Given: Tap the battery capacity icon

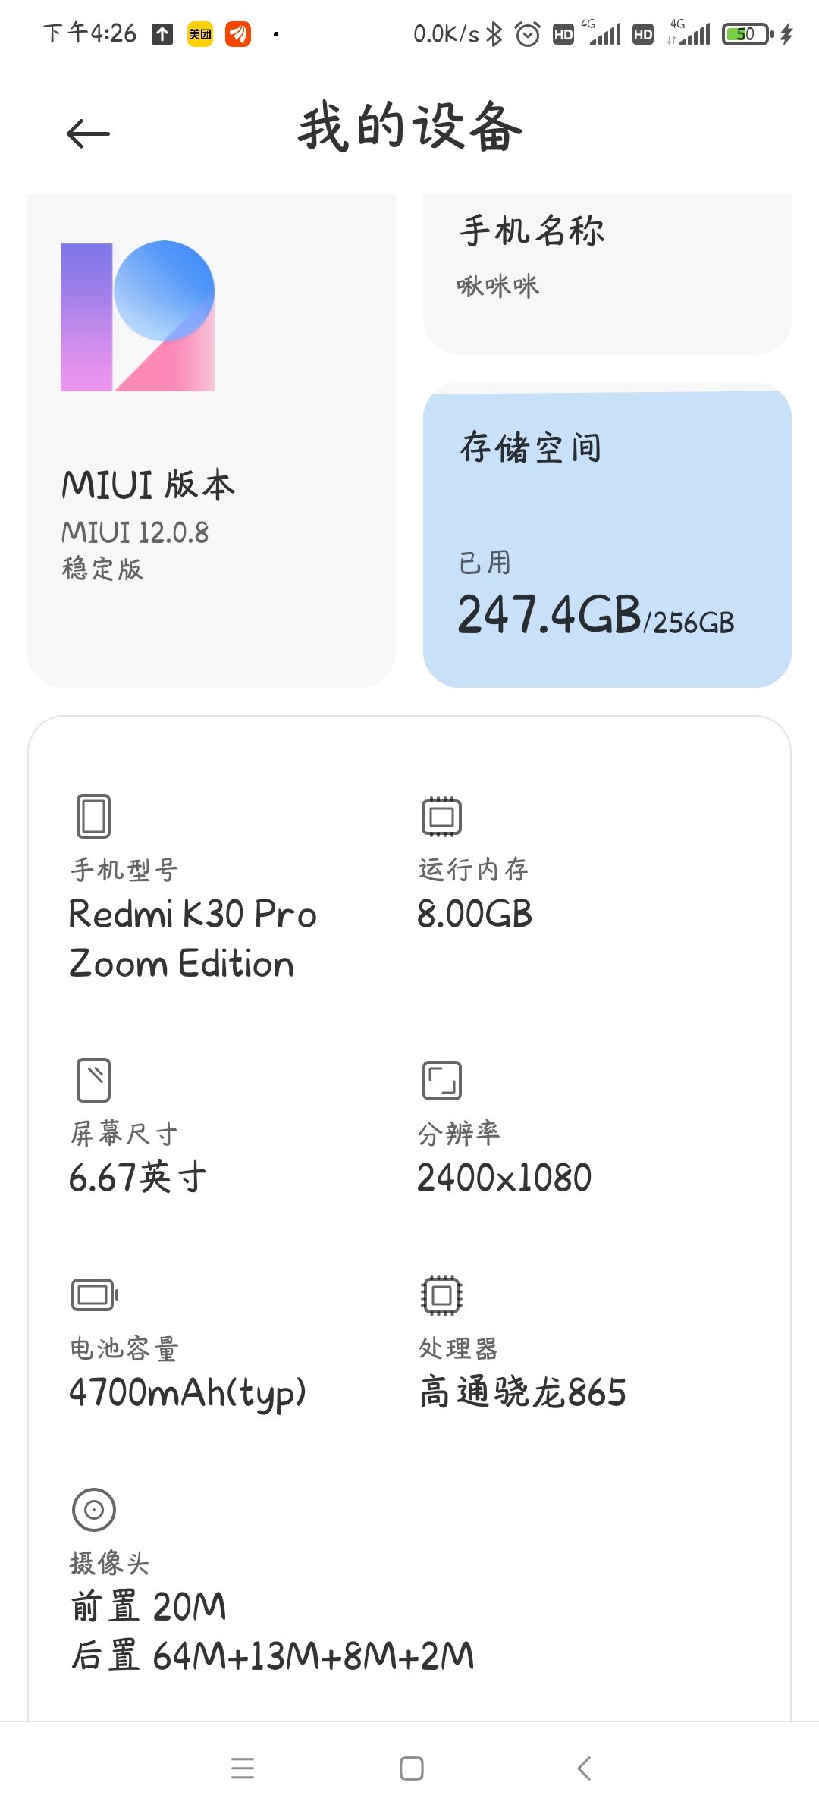Looking at the screenshot, I should pyautogui.click(x=94, y=1294).
